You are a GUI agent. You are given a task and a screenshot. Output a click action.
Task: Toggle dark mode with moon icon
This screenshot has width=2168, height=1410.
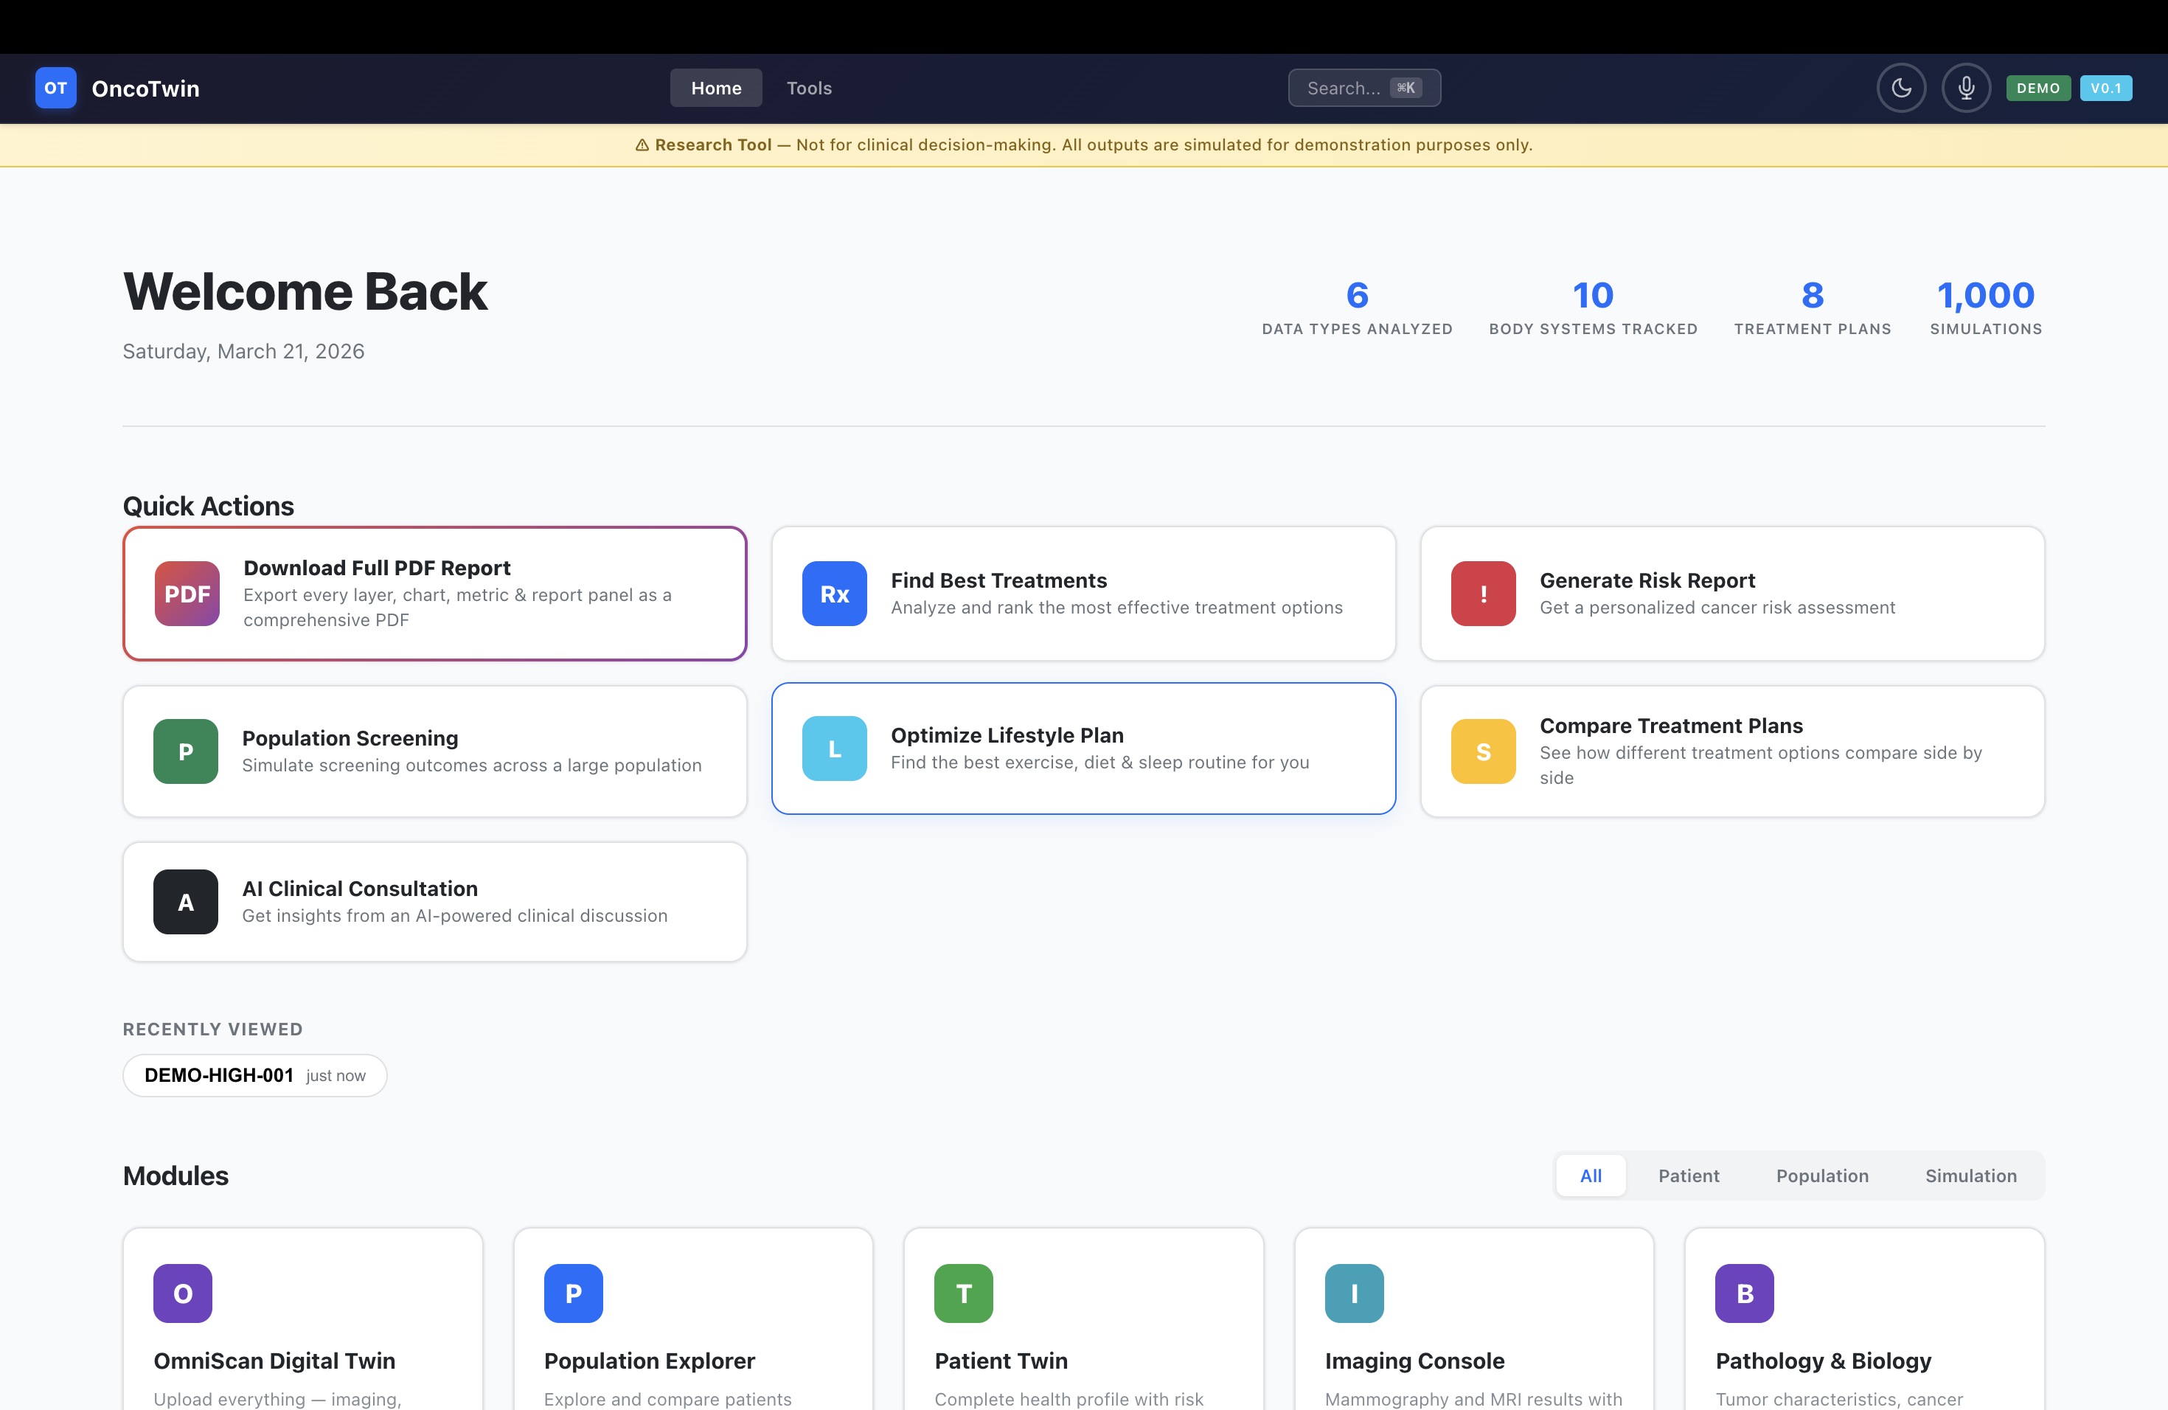click(1901, 88)
